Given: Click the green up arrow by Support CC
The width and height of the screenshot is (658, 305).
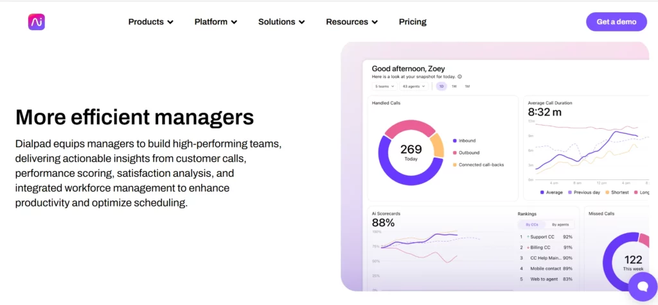Looking at the screenshot, I should pos(528,237).
